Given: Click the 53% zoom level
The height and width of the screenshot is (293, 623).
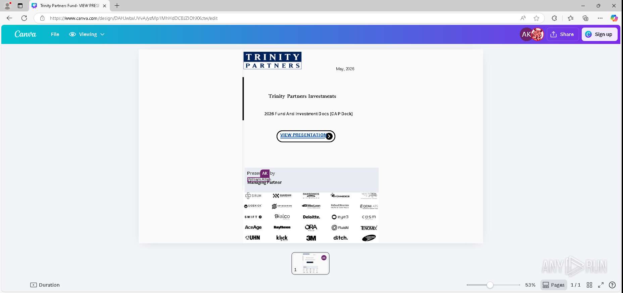Looking at the screenshot, I should coord(530,285).
